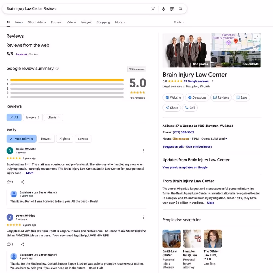Click owner avatar in reply to Devon
273x273 pixels.
(x=14, y=256)
